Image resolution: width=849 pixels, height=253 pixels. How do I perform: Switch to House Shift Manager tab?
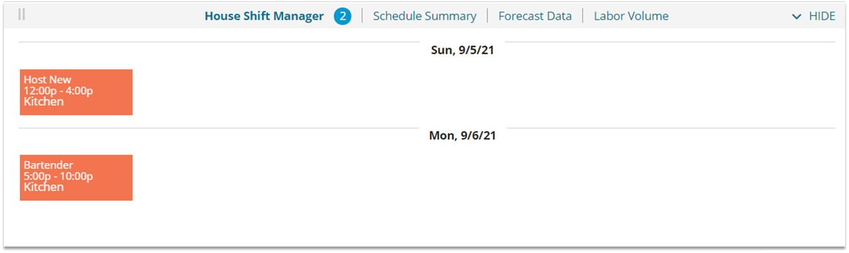[264, 16]
